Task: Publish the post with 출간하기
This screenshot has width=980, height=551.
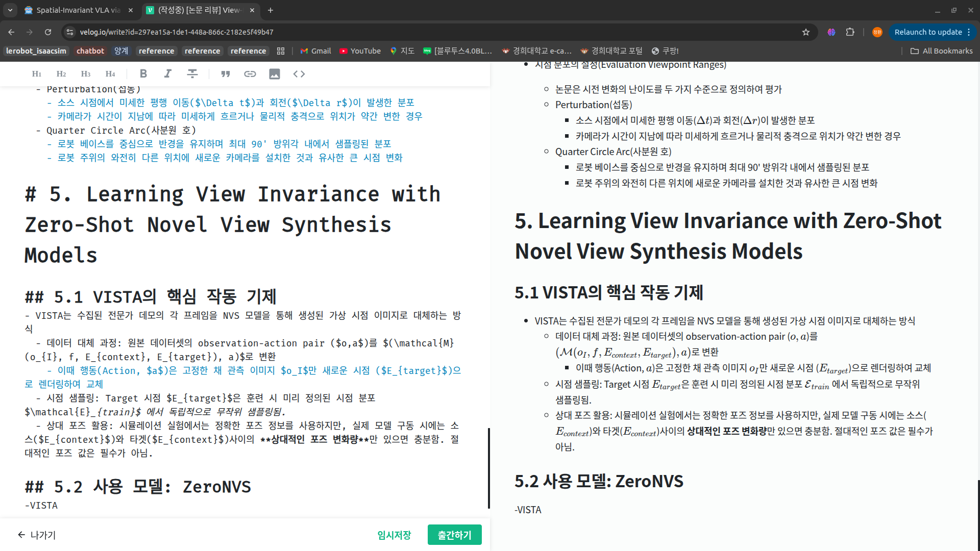Action: (x=455, y=535)
